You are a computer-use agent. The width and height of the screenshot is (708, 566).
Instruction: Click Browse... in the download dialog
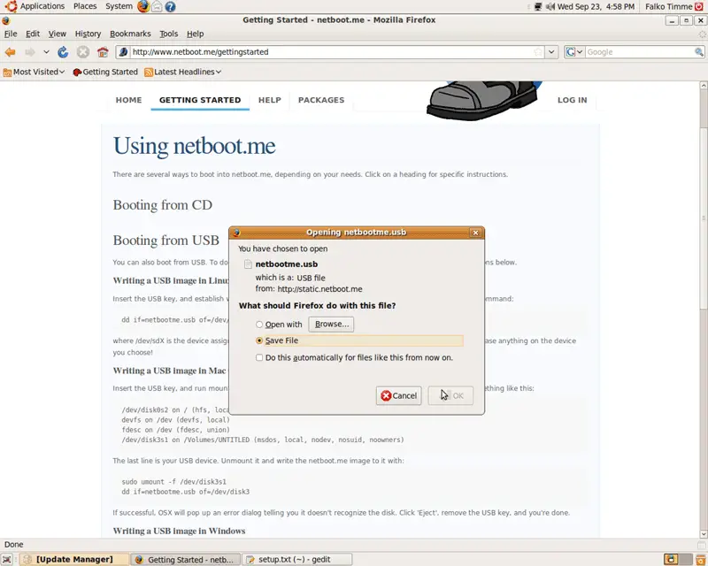(331, 325)
